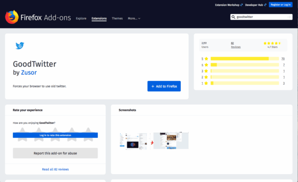Open Read all 82 reviews link
Screen dimensions: 298x182
[55, 169]
